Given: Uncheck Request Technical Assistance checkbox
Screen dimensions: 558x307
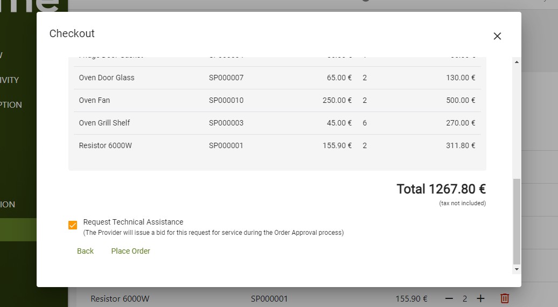Looking at the screenshot, I should (x=73, y=225).
